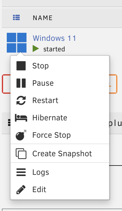The height and width of the screenshot is (211, 122).
Task: Click the orange-outlined button behind the menu
Action: coord(114,84)
